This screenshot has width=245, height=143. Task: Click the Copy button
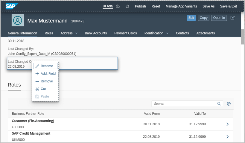(x=204, y=18)
